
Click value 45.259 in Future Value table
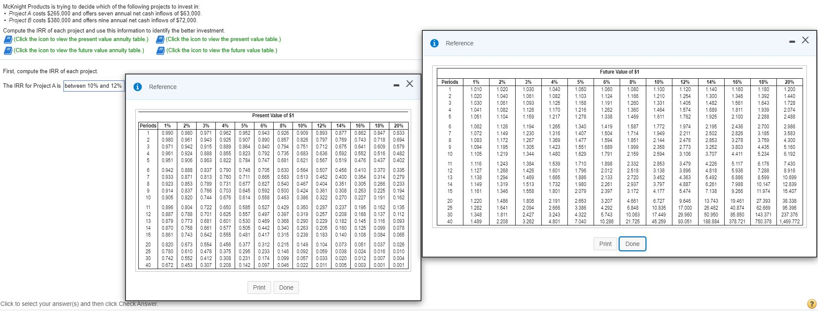pos(659,222)
